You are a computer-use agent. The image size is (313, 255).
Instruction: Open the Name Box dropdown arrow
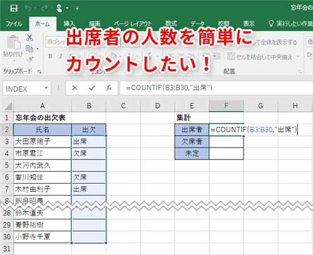point(46,88)
